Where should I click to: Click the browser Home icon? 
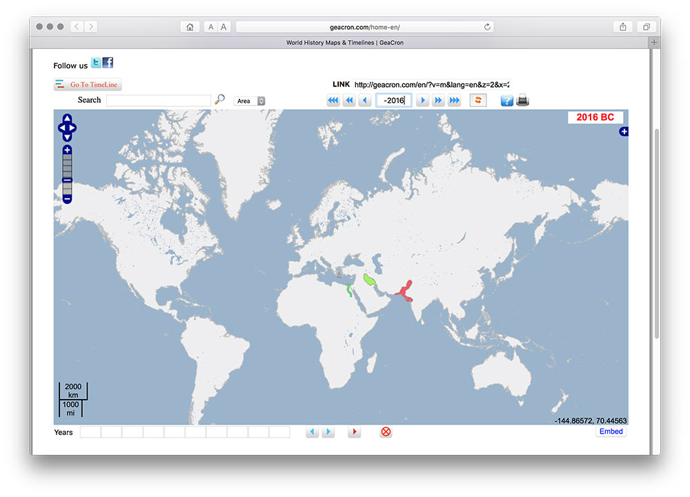click(x=190, y=27)
